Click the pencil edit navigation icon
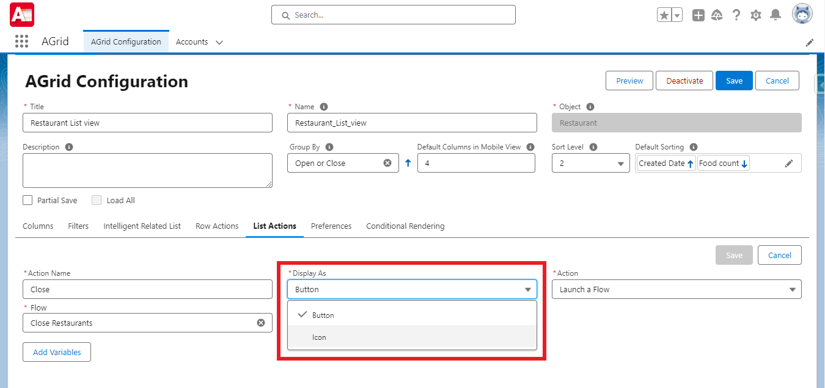 [x=810, y=43]
